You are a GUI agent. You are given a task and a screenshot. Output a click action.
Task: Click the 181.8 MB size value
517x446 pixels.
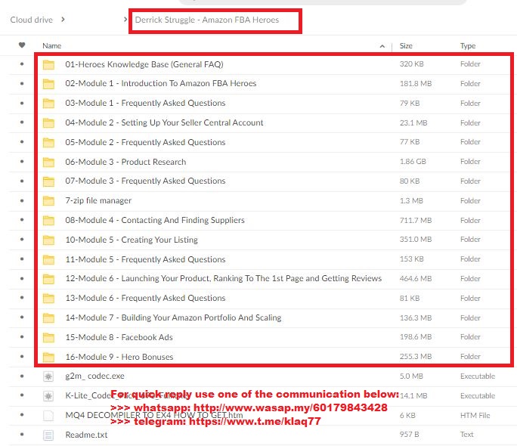point(416,84)
